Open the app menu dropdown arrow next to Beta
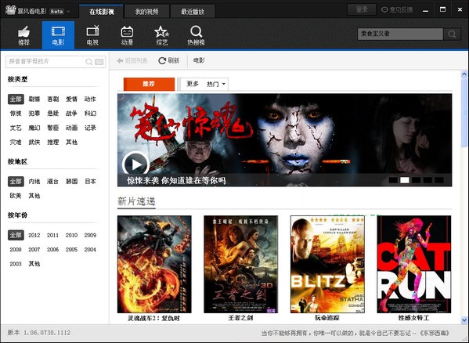469x343 pixels. 68,12
